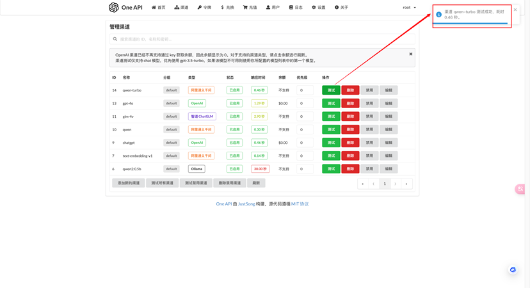Delete the chatgpt channel
The width and height of the screenshot is (530, 288).
point(350,143)
